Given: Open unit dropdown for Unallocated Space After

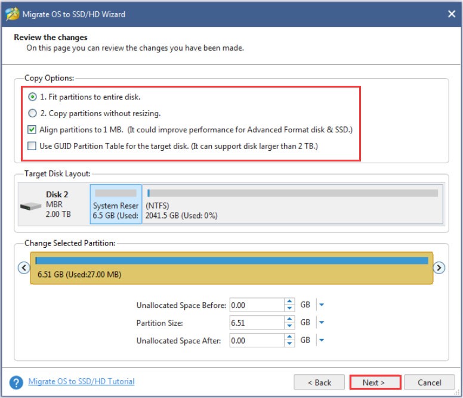Looking at the screenshot, I should 322,340.
